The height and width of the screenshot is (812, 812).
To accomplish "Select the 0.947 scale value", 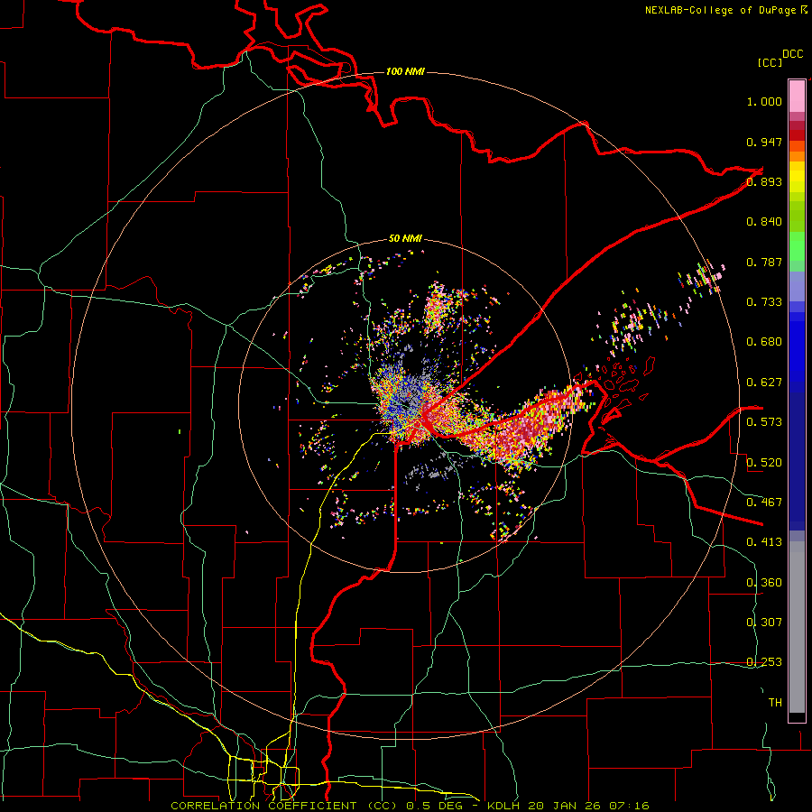I will [x=764, y=142].
